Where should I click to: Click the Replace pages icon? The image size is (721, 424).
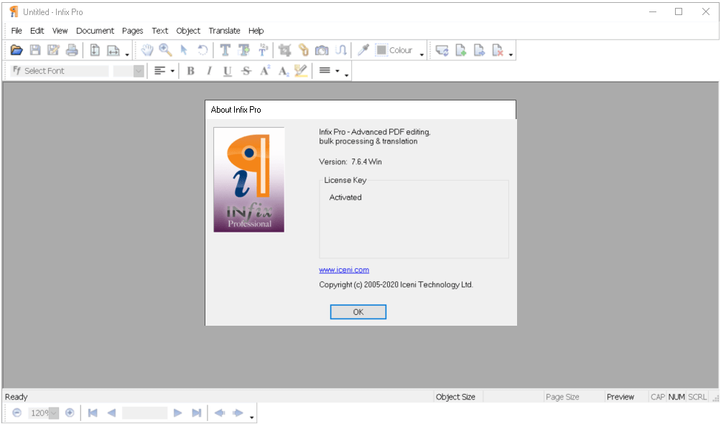(442, 50)
